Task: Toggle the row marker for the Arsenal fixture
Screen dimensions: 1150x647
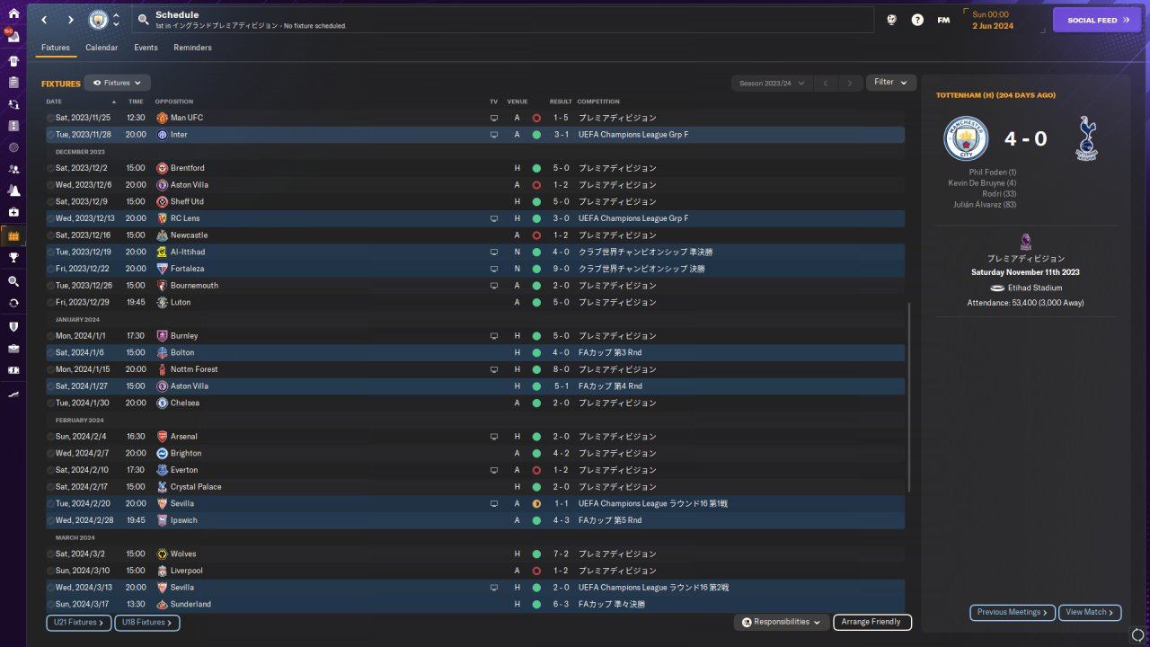Action: click(50, 437)
